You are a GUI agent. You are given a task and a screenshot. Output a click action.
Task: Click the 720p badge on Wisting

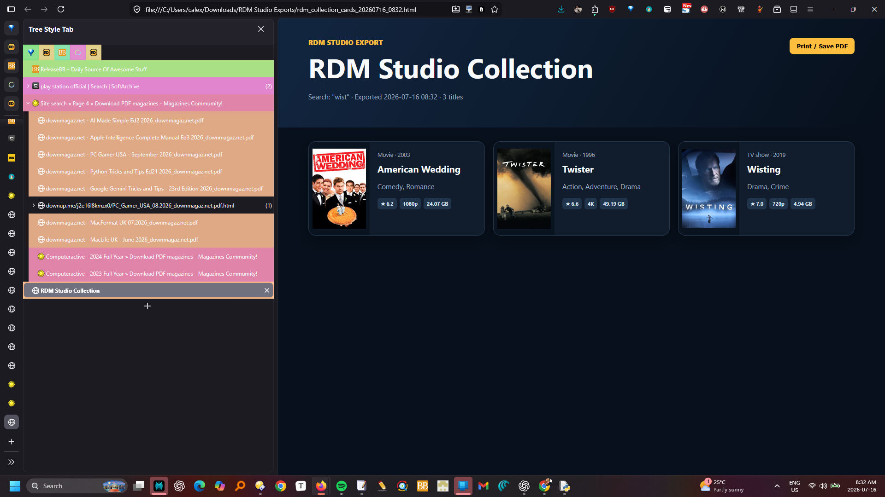pyautogui.click(x=778, y=204)
